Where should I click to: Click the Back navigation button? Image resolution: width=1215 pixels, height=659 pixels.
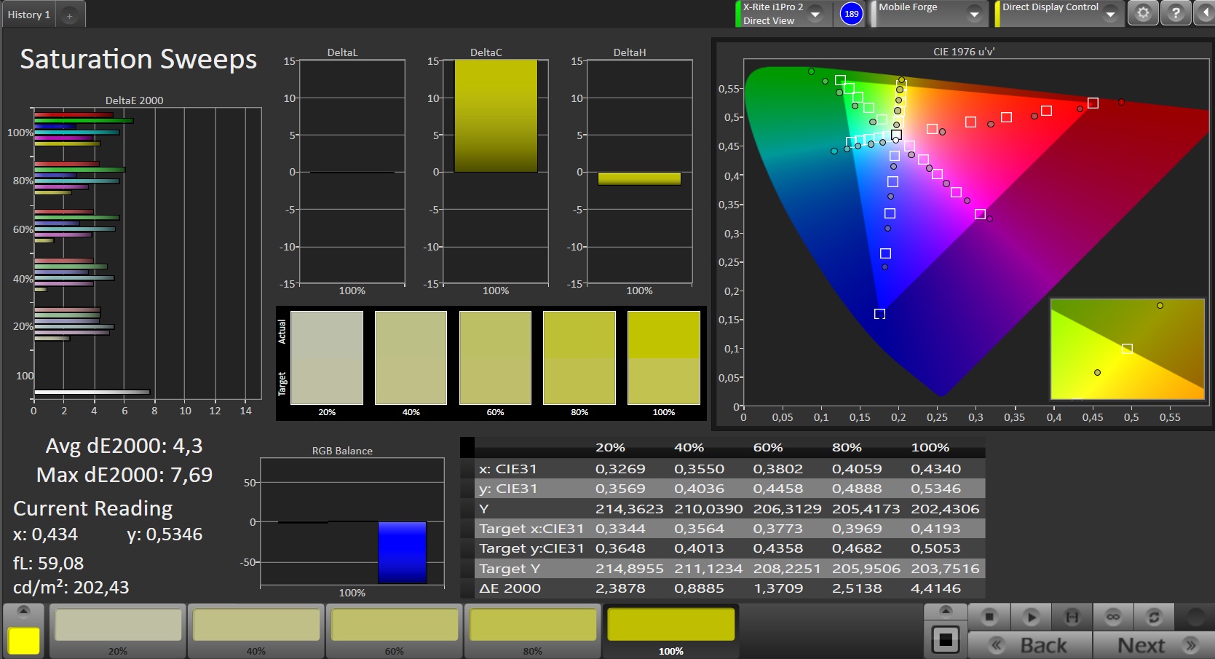[1029, 645]
